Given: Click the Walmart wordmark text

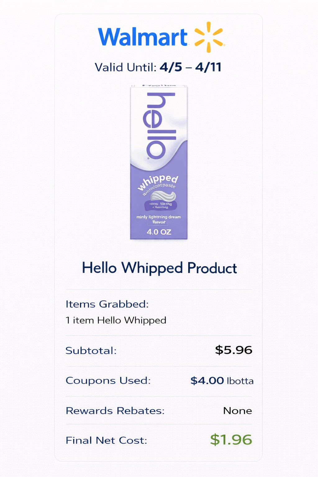Looking at the screenshot, I should [143, 38].
